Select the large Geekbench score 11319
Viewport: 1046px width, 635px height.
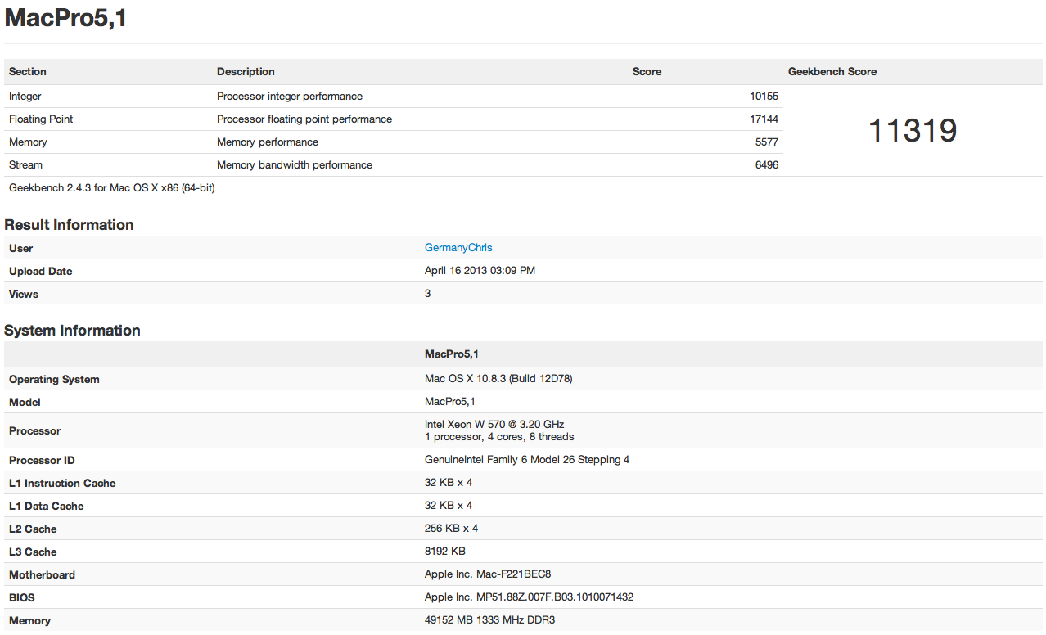pos(913,131)
